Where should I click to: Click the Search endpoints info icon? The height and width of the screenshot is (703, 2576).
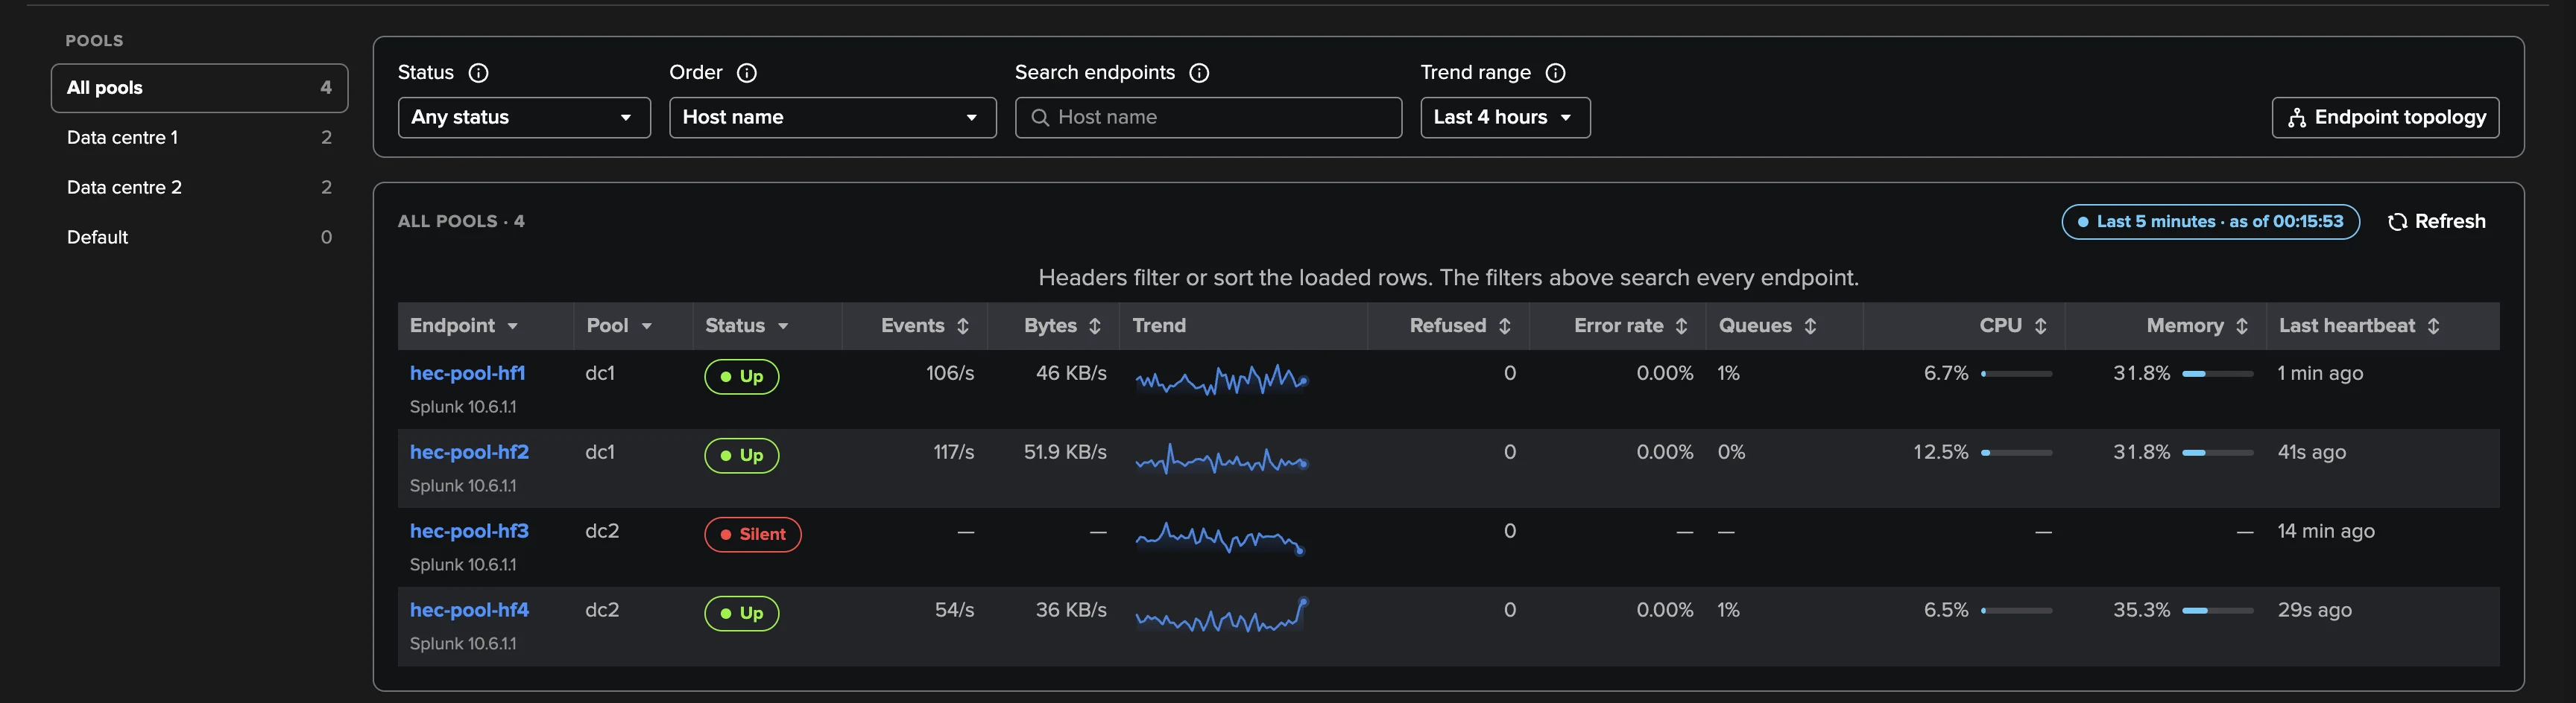tap(1199, 73)
